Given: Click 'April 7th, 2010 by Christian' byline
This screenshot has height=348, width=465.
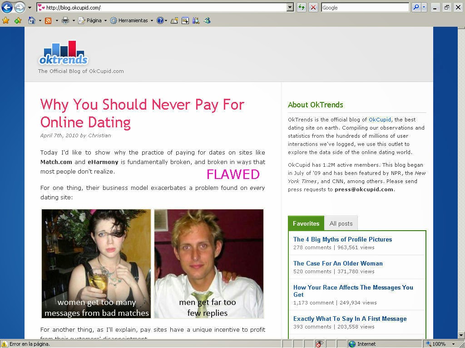Looking at the screenshot, I should click(x=76, y=135).
